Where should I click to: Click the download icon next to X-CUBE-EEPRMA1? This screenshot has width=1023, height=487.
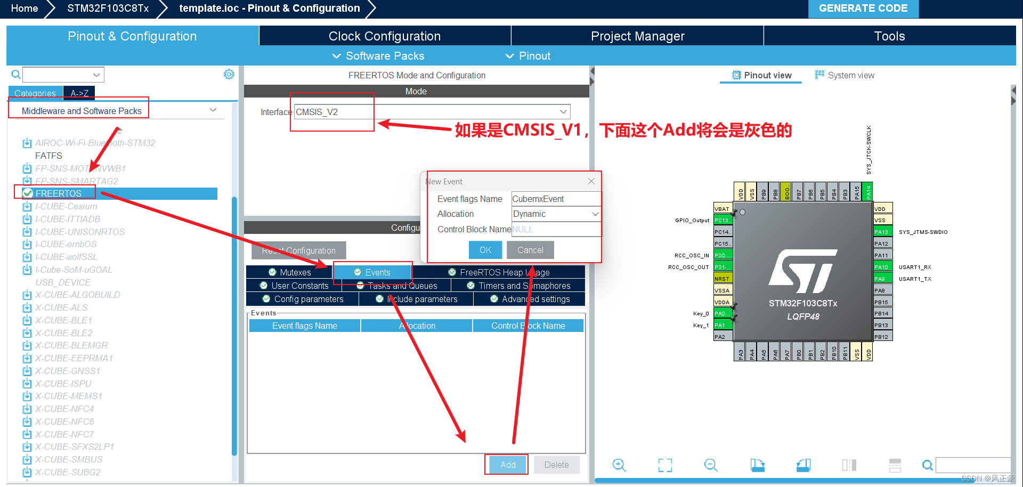[27, 358]
